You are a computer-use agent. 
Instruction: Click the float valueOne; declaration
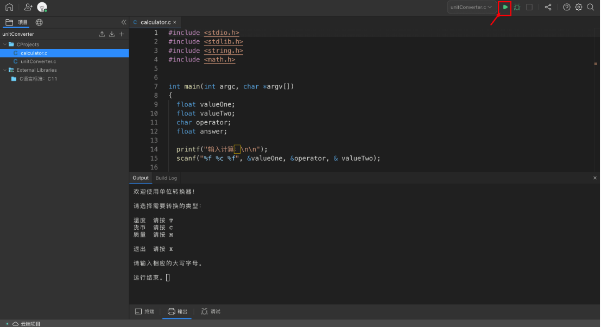tap(205, 104)
